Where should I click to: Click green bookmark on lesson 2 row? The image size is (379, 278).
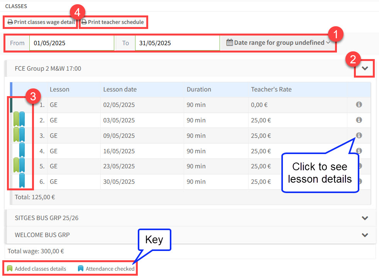pyautogui.click(x=16, y=119)
